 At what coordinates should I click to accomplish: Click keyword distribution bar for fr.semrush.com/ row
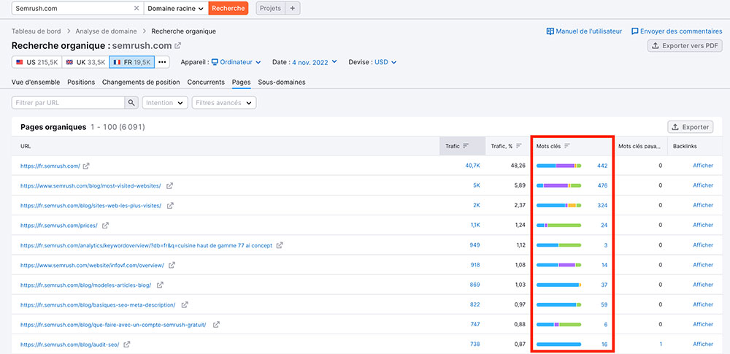coord(558,166)
